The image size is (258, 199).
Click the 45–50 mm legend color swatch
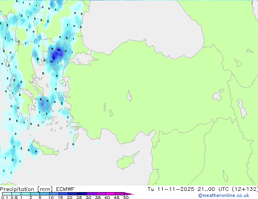click(x=120, y=194)
